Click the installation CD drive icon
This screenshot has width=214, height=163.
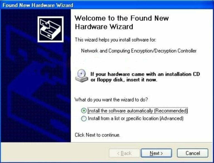click(81, 76)
